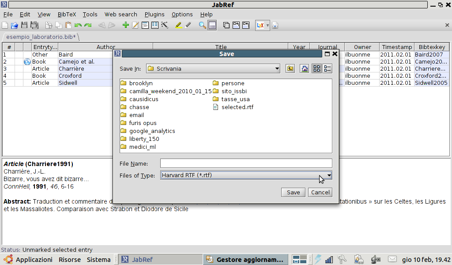Go up one folder level in Save dialog
The width and height of the screenshot is (452, 265).
coord(290,68)
